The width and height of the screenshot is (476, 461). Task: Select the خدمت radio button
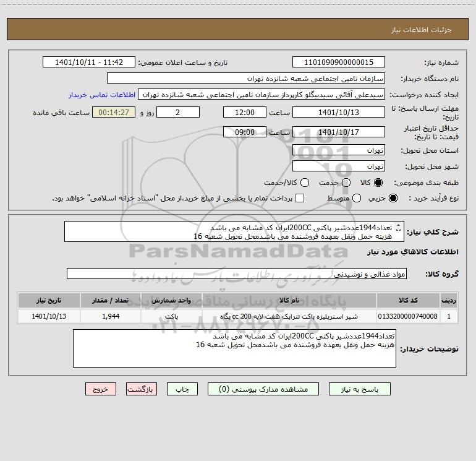tap(346, 183)
